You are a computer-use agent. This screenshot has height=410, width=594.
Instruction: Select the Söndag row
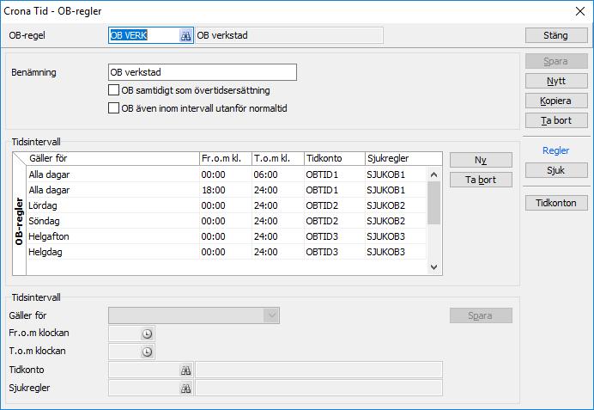click(227, 221)
